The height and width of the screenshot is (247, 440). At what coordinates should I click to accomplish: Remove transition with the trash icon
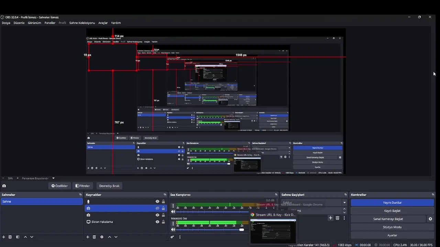[338, 218]
